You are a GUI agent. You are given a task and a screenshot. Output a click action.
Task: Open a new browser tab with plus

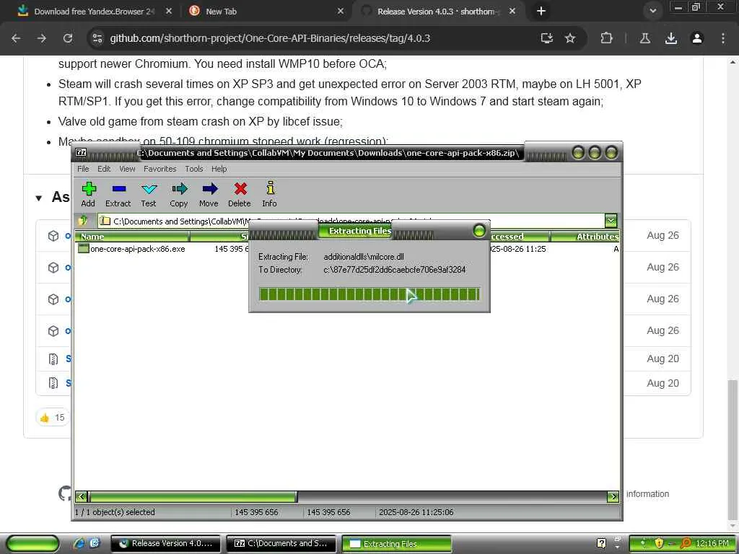tap(541, 11)
